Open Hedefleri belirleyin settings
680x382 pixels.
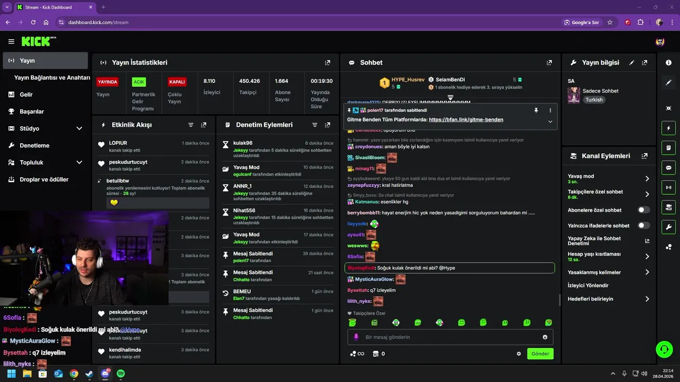609,299
